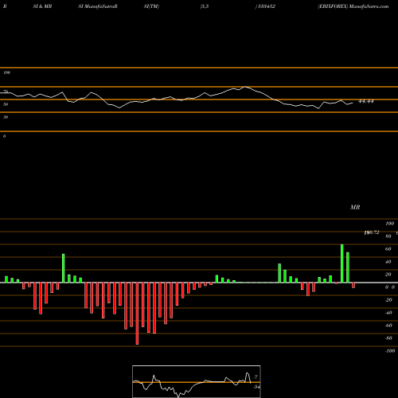Click the "100" label on left RSI axis
The image size is (398, 398).
coord(6,72)
